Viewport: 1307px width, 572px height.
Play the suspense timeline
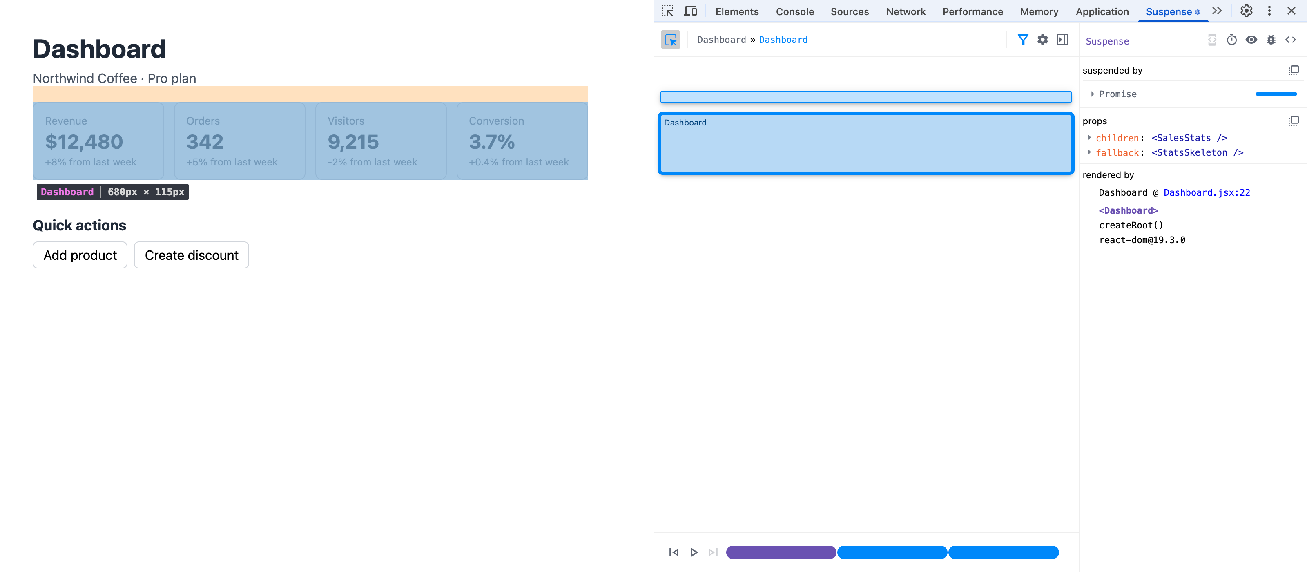click(694, 552)
